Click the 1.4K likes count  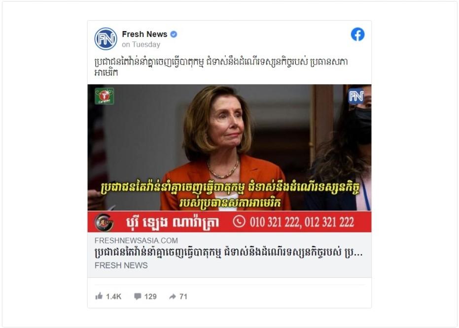[x=113, y=296]
